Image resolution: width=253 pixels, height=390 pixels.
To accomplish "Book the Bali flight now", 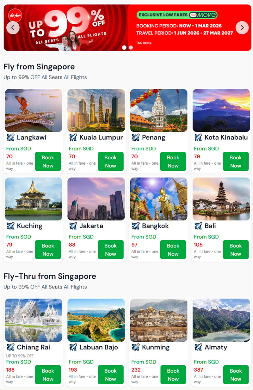I will [236, 250].
